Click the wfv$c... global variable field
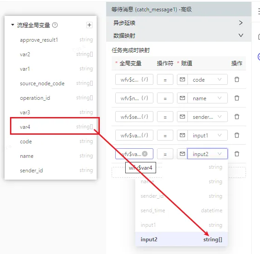 [134, 79]
